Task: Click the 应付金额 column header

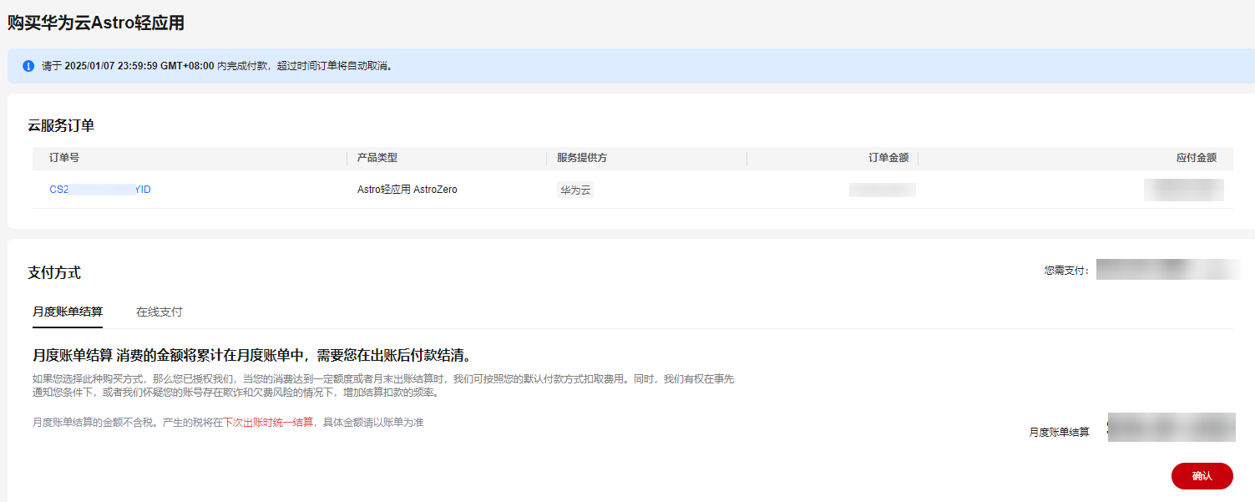Action: pos(1197,158)
